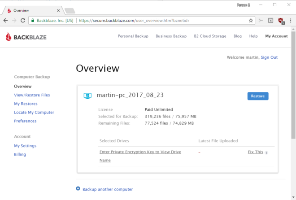The width and height of the screenshot is (296, 200).
Task: Click the gray extension icon left of the boxed X
Action: [x=261, y=20]
